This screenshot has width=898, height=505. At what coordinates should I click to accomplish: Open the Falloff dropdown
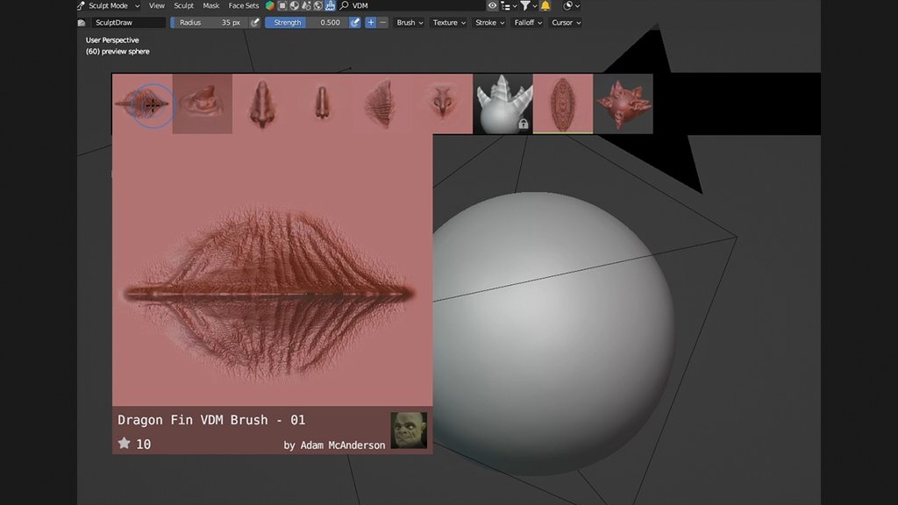tap(526, 22)
